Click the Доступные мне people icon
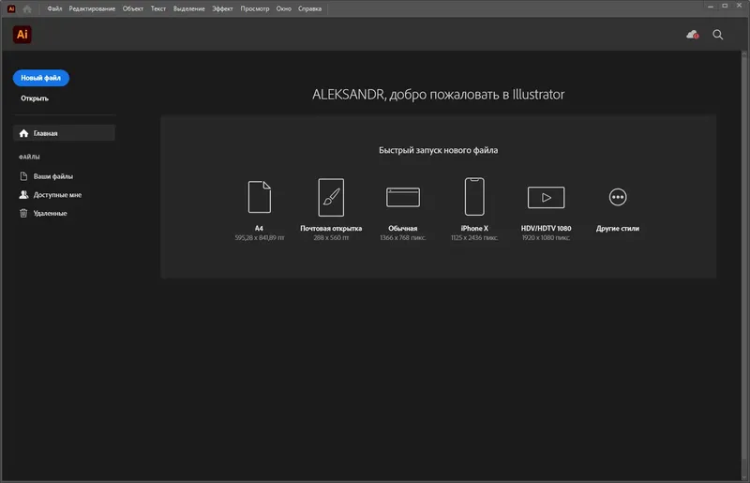750x483 pixels. (23, 195)
